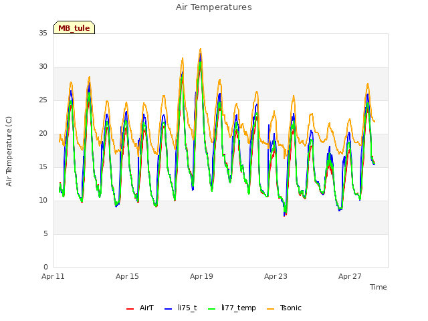
Task: Click the blue li75_t color marker
Action: click(169, 309)
